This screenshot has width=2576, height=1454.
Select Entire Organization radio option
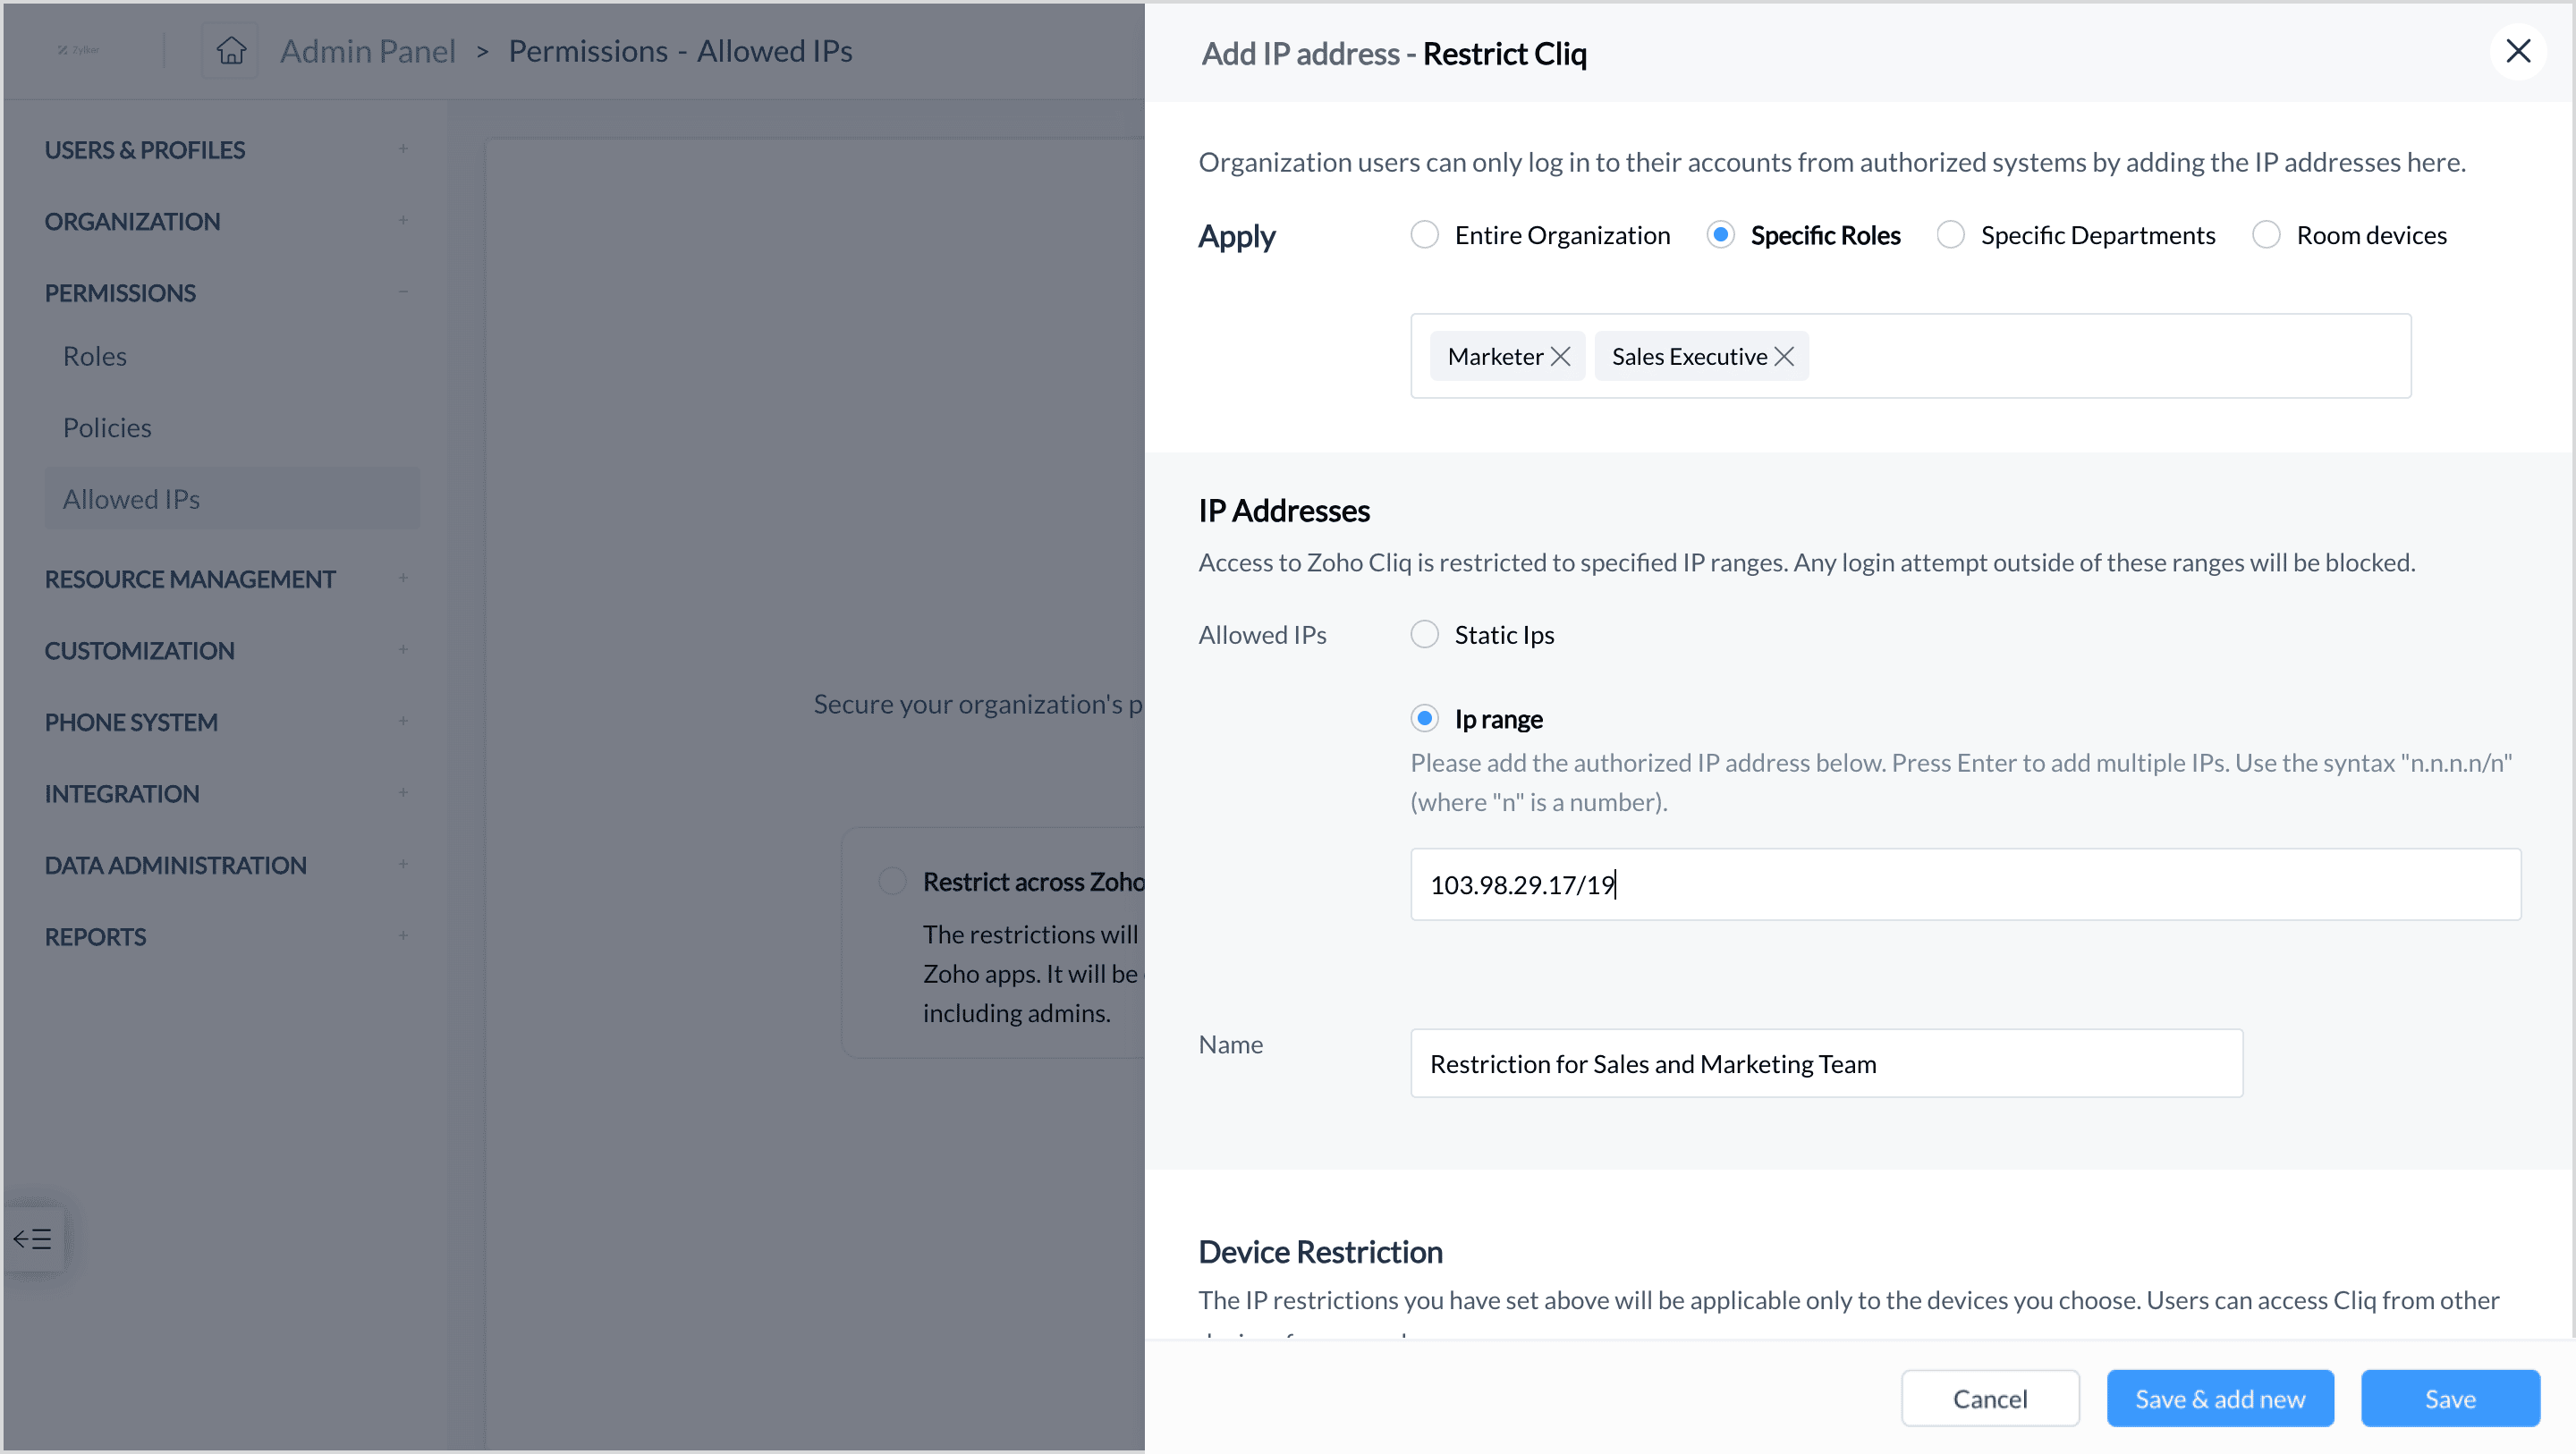click(x=1424, y=235)
